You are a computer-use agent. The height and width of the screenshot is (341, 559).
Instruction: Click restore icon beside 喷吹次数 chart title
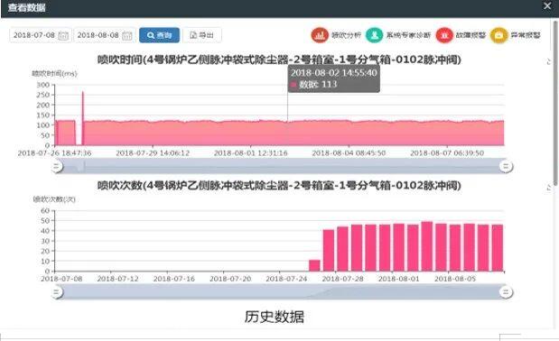click(549, 188)
